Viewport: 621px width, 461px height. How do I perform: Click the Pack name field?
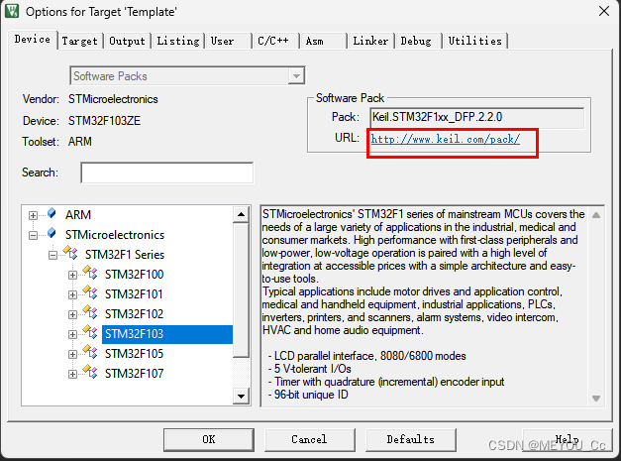(x=476, y=117)
